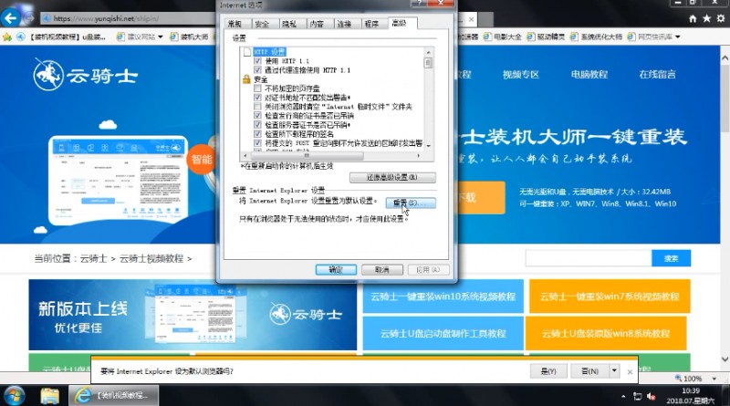
Task: Open the 电影大全 favorites bookmark
Action: click(503, 36)
